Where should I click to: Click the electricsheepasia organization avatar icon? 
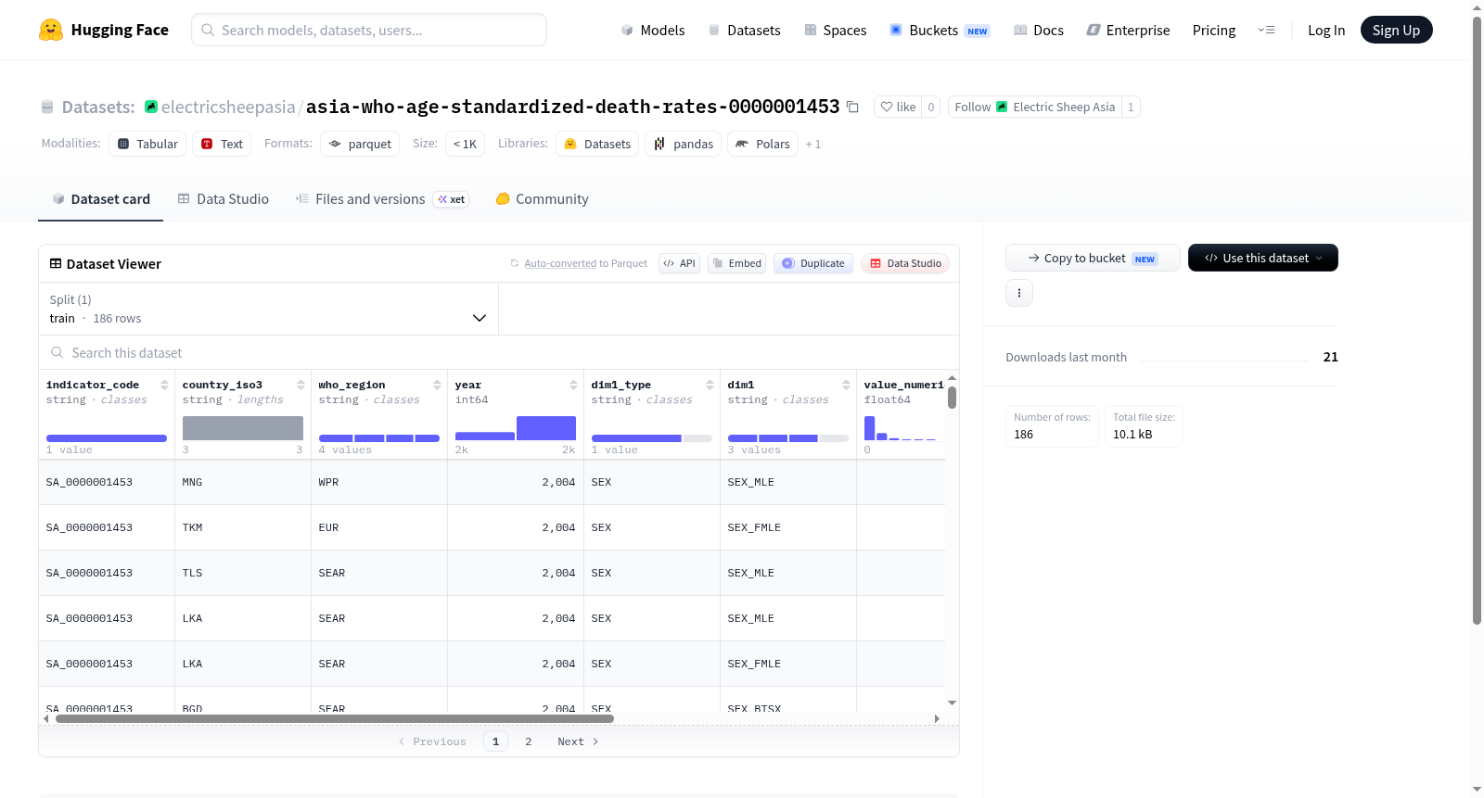pyautogui.click(x=151, y=107)
